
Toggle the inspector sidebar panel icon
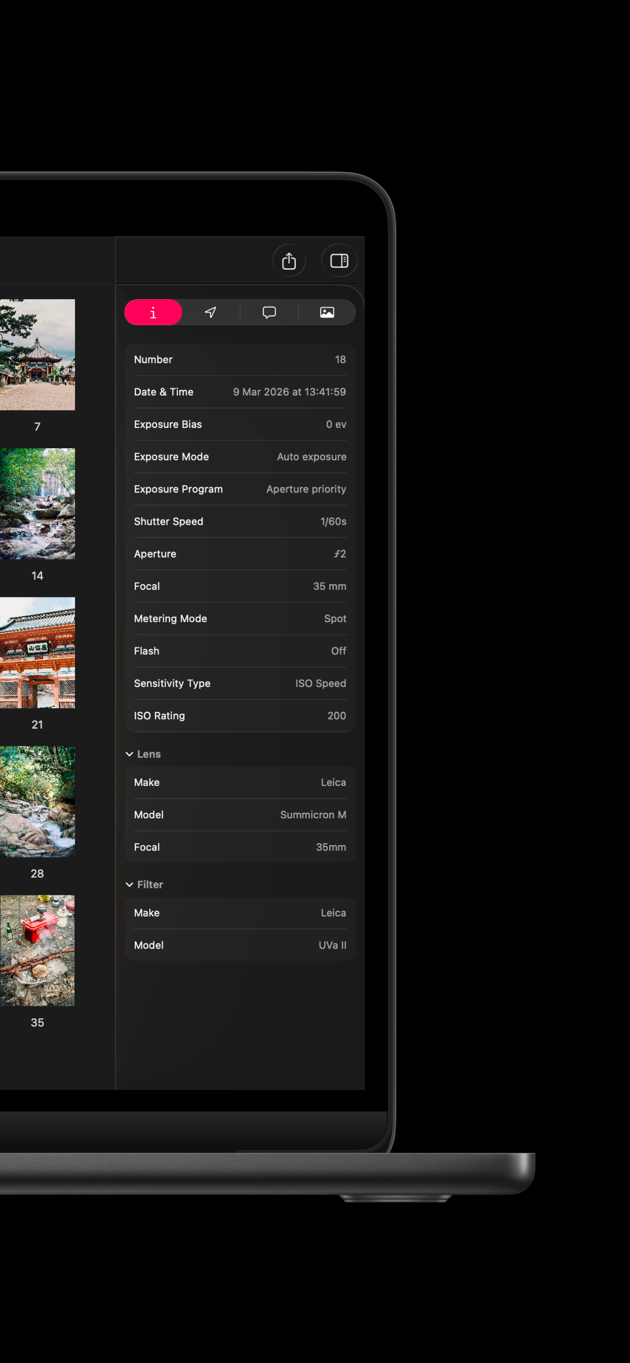[339, 261]
